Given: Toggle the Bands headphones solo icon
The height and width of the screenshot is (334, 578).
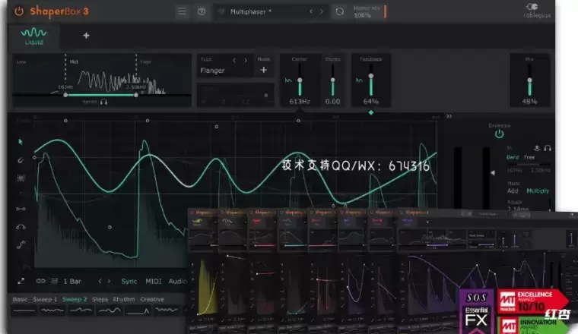Looking at the screenshot, I should tap(103, 102).
